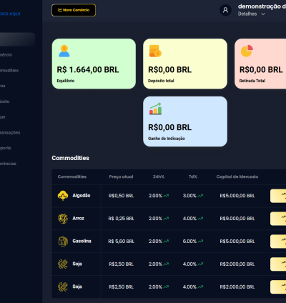Click the 24h% column header

click(159, 177)
